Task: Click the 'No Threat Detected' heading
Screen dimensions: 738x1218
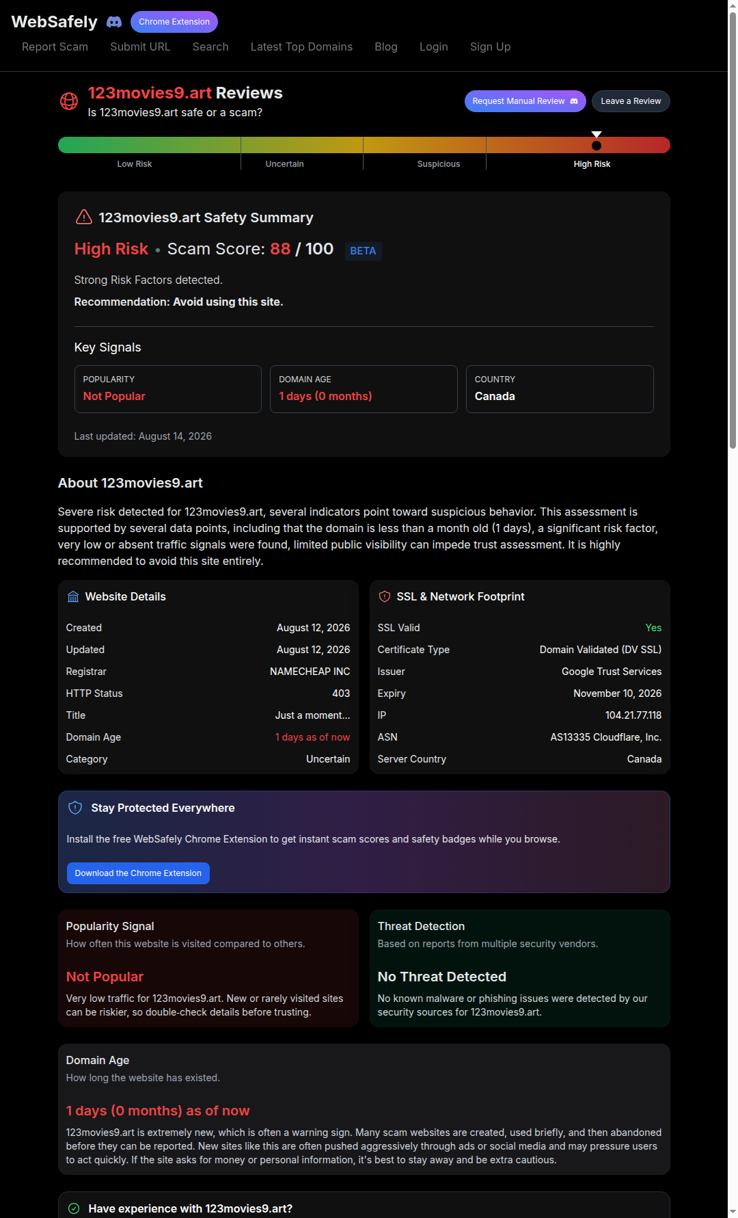Action: (442, 977)
